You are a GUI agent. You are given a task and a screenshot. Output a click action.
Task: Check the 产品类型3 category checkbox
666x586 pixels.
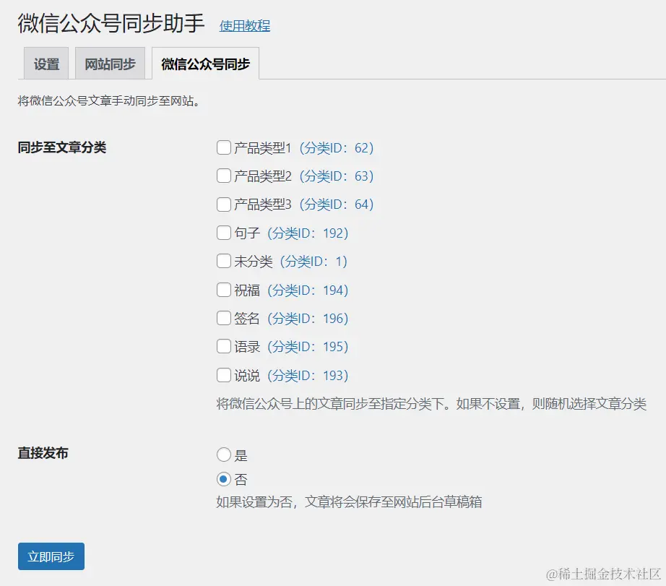pos(223,204)
